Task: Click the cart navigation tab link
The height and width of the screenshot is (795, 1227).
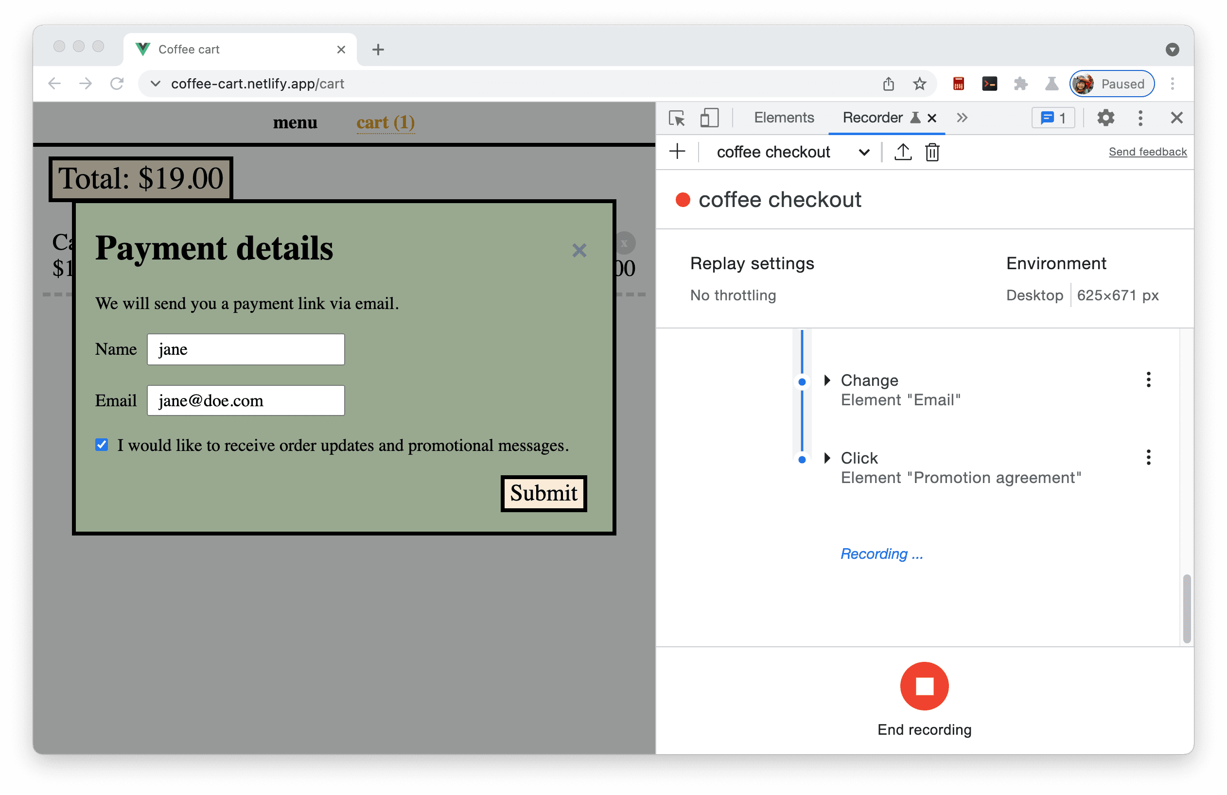Action: pos(385,122)
